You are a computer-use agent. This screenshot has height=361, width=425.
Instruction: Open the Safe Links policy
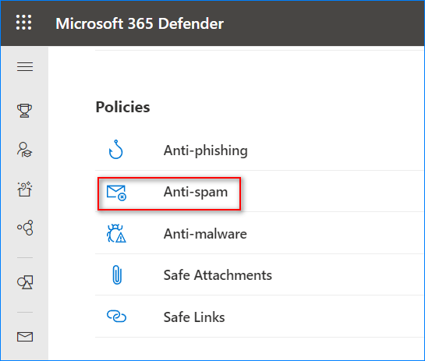point(194,317)
